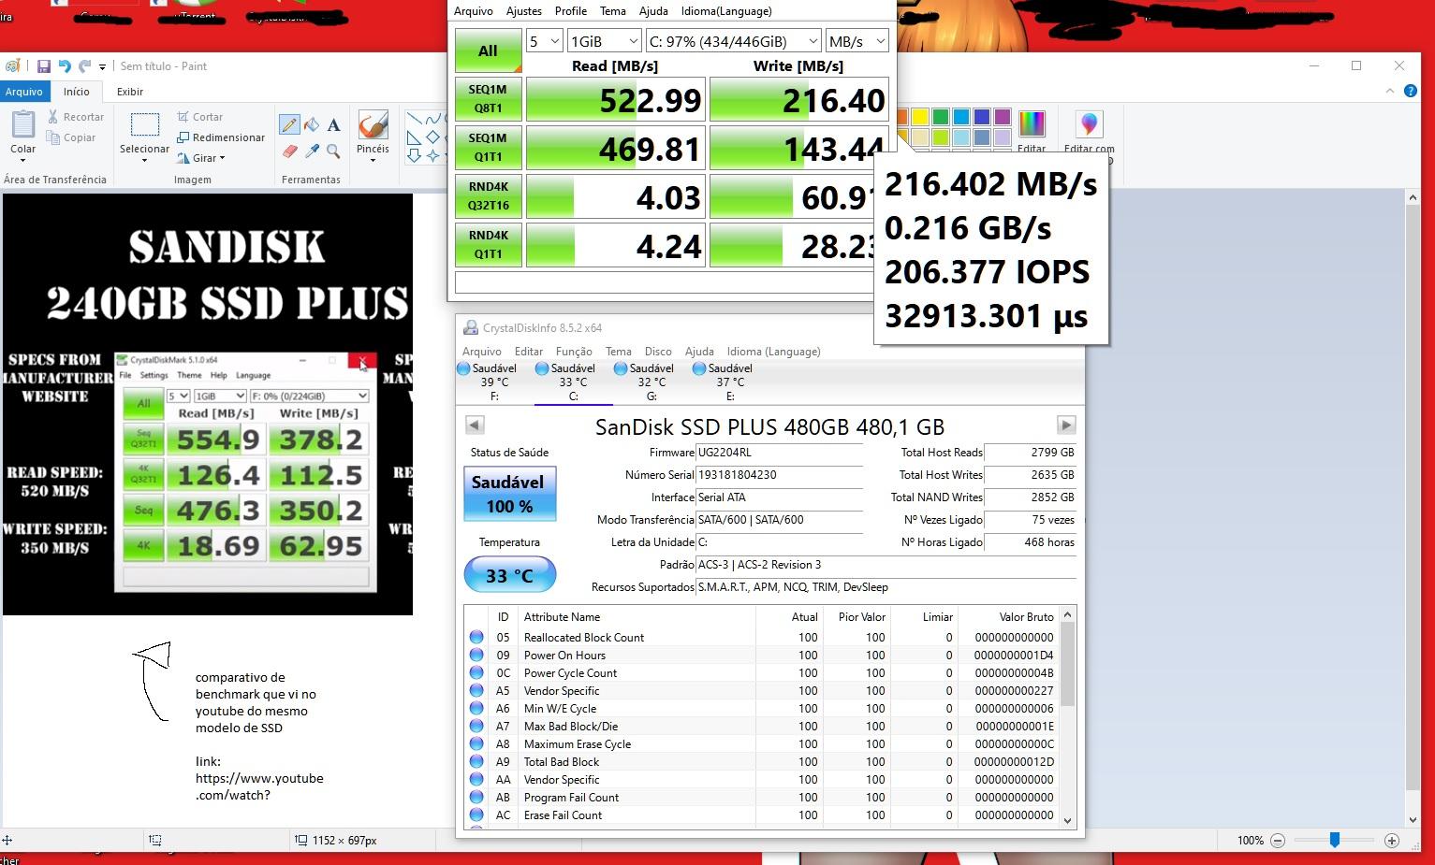This screenshot has width=1435, height=865.
Task: Open the Ajustes menu in CrystalDiskMark
Action: pyautogui.click(x=524, y=11)
